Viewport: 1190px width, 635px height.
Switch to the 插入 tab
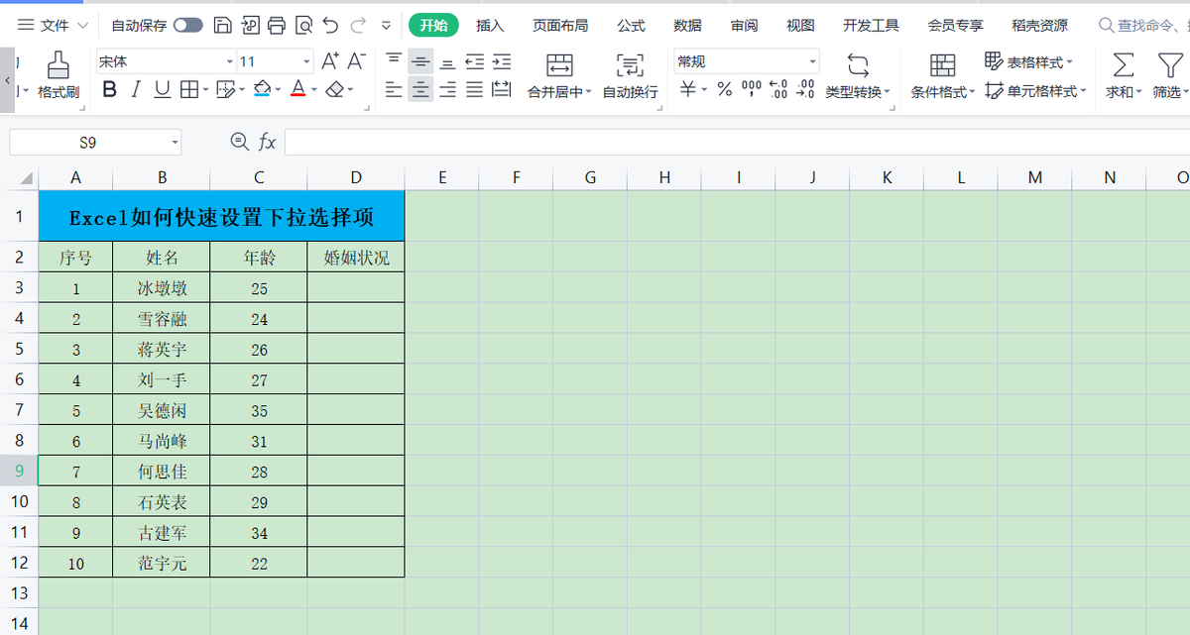click(490, 26)
